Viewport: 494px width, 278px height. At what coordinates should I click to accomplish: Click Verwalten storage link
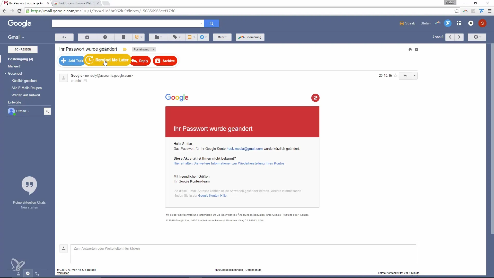coord(63,273)
